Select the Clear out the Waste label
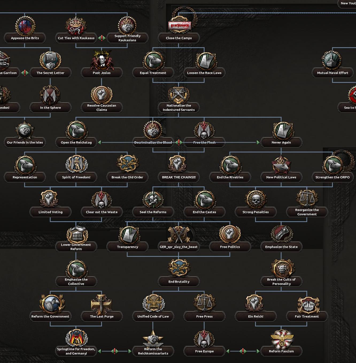Viewport: 356px width, 363px height. [x=102, y=212]
